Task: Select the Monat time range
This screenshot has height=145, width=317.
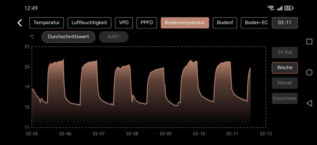Action: point(285,83)
